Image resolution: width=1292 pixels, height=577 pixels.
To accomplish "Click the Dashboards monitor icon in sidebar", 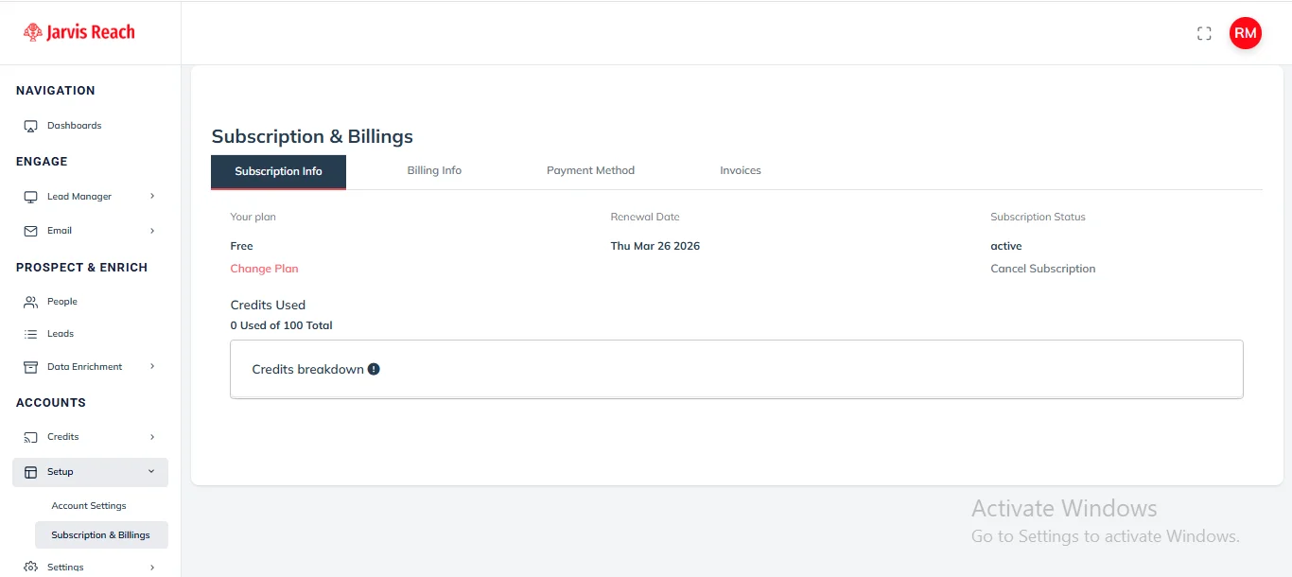I will coord(30,126).
